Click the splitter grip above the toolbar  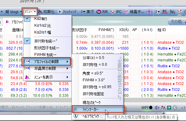(x=160, y=6)
